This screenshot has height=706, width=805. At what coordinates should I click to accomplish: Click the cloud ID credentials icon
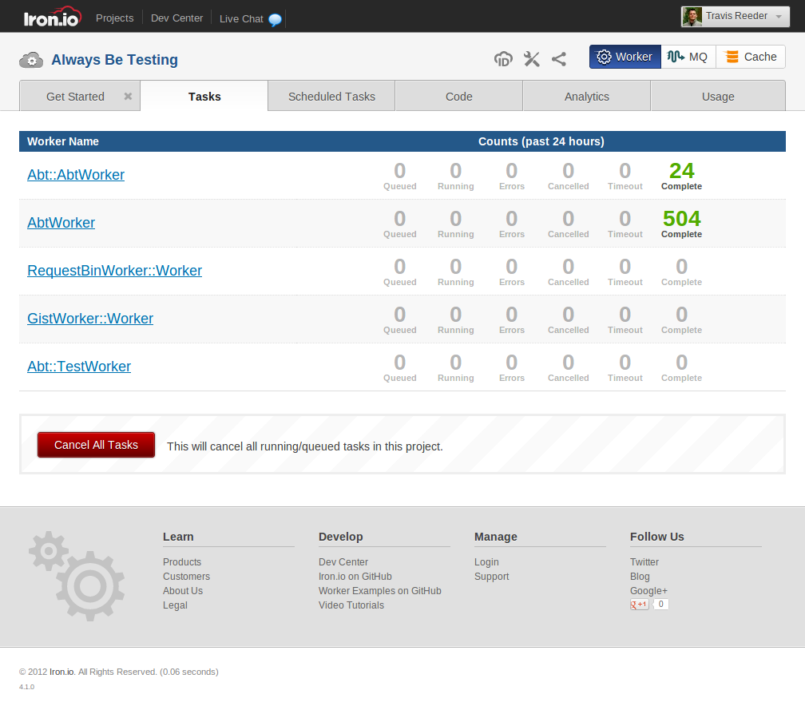[x=503, y=58]
